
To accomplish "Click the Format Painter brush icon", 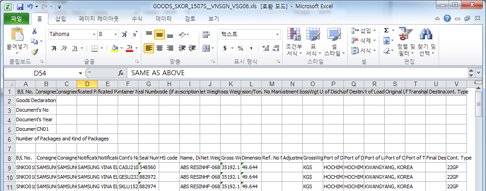I will tap(34, 52).
